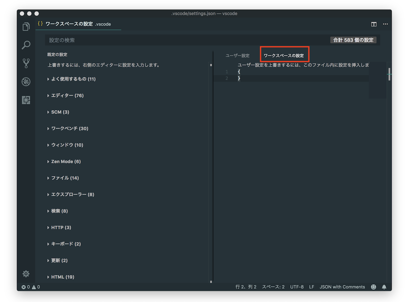Change line ending via LF

312,287
